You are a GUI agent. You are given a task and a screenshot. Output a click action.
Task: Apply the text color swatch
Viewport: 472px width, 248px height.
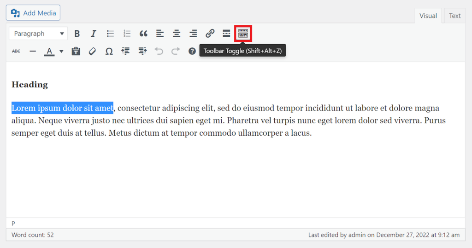pyautogui.click(x=49, y=51)
